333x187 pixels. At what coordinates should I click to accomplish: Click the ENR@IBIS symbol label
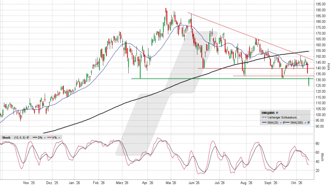[x=268, y=113]
